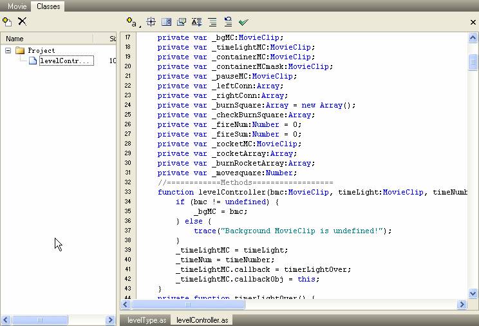This screenshot has height=326, width=479.
Task: Click the code editor horizontal scrollbar thumb
Action: (188, 304)
